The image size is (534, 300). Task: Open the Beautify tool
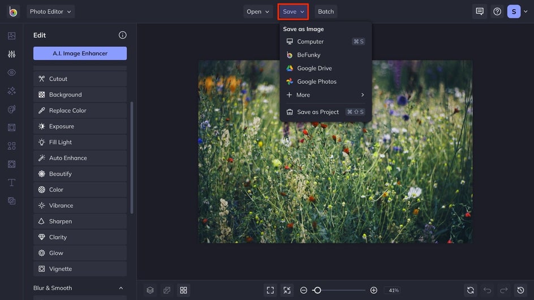pos(80,174)
